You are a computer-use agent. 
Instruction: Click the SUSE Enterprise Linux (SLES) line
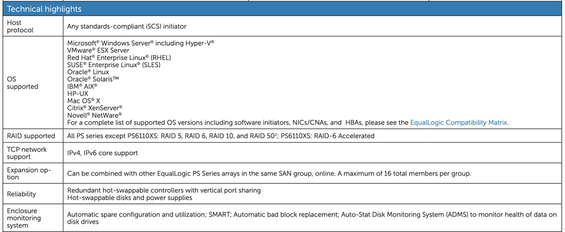pyautogui.click(x=114, y=64)
